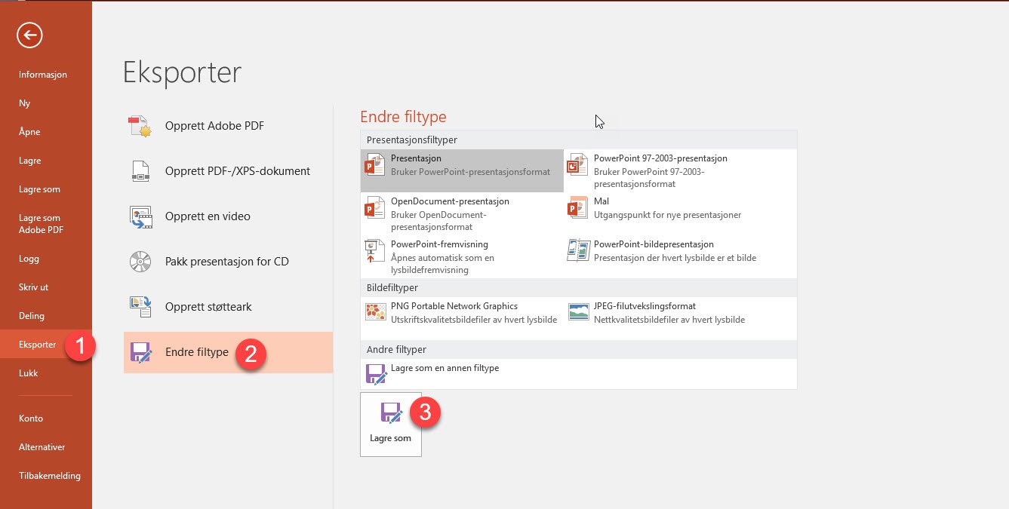1009x509 pixels.
Task: Select the Opprett støtteark option
Action: point(228,307)
